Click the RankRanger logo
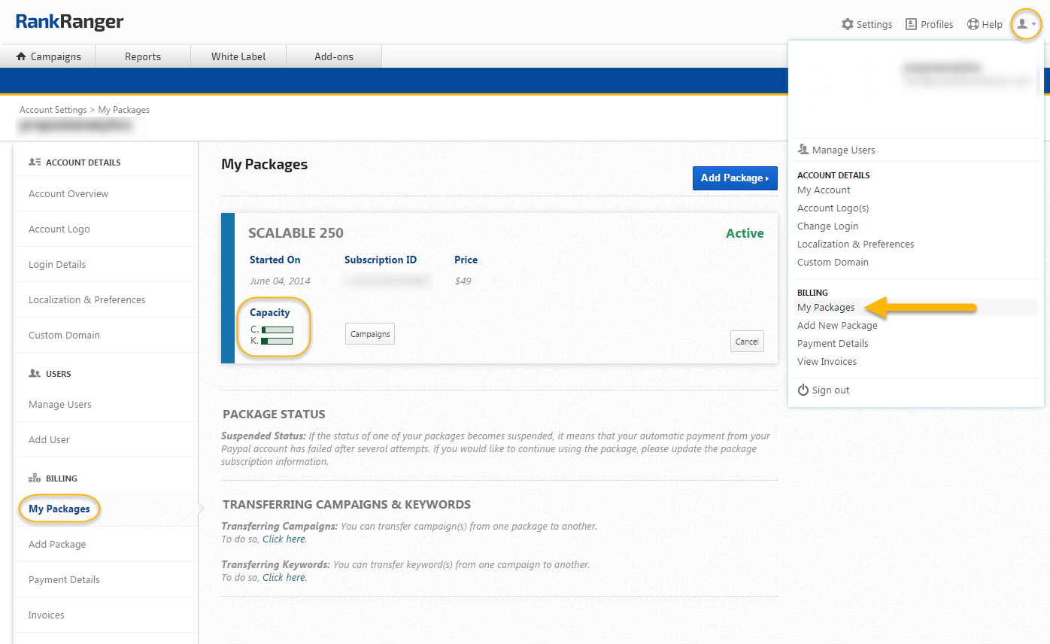 coord(69,23)
